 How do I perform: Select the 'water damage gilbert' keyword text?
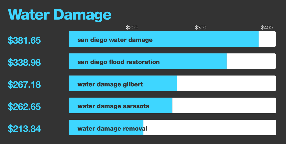pos(110,84)
